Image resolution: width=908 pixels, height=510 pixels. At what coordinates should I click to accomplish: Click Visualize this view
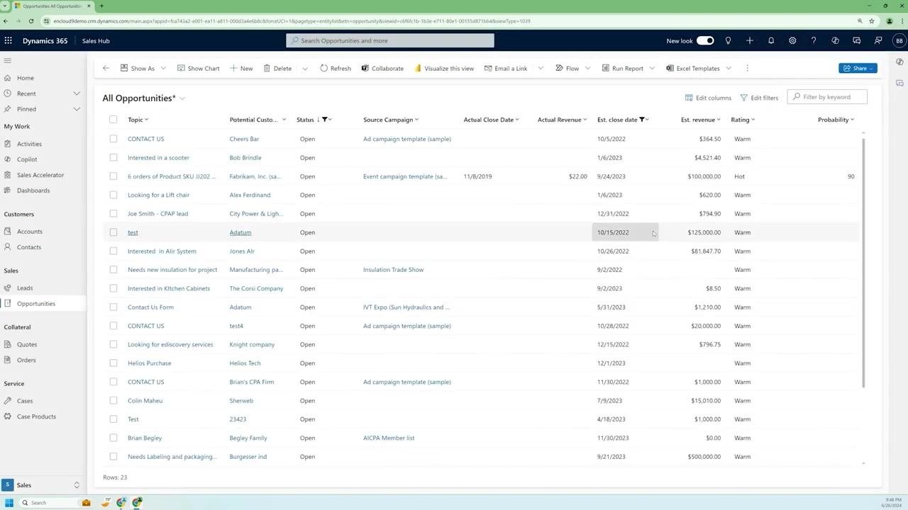pos(444,68)
